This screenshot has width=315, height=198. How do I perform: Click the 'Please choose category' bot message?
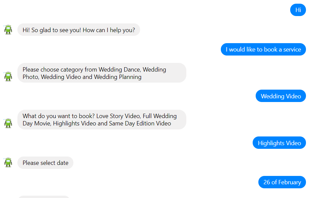[102, 73]
